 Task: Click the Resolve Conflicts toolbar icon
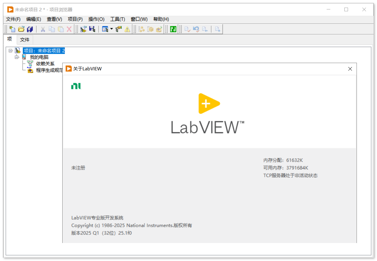click(x=118, y=29)
